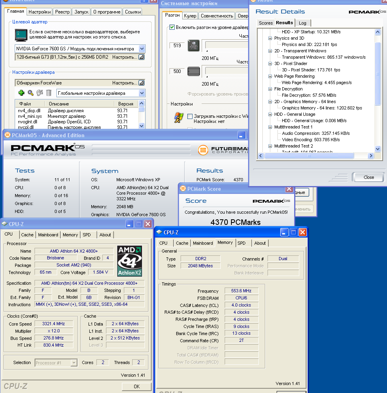Click the magnifier icon in the driver settings toolbar
Viewport: 387px width, 393px height.
click(x=31, y=93)
